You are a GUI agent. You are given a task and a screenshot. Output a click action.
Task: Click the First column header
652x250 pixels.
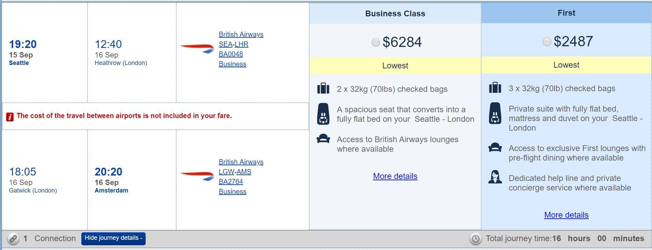point(566,13)
